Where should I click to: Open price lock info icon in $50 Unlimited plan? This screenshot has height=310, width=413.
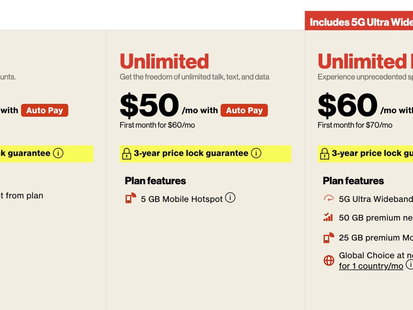coord(256,153)
